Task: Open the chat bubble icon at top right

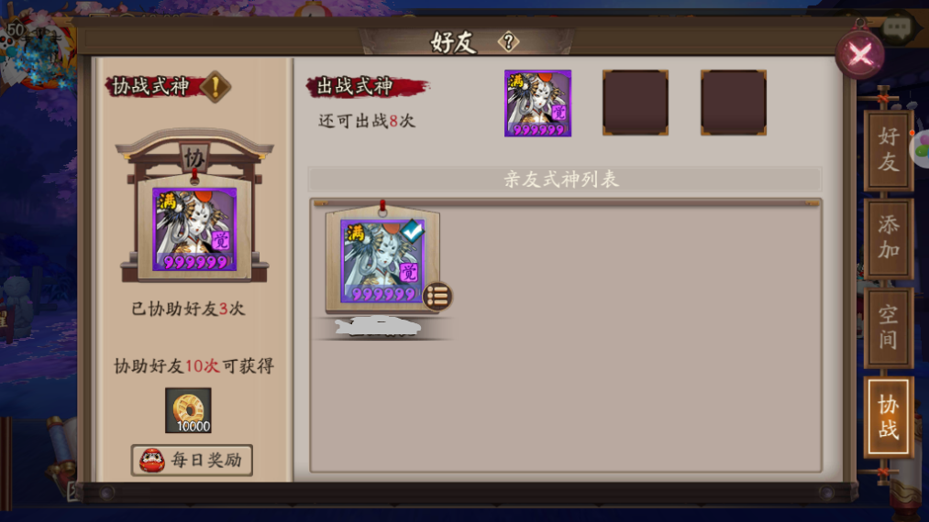Action: 896,27
